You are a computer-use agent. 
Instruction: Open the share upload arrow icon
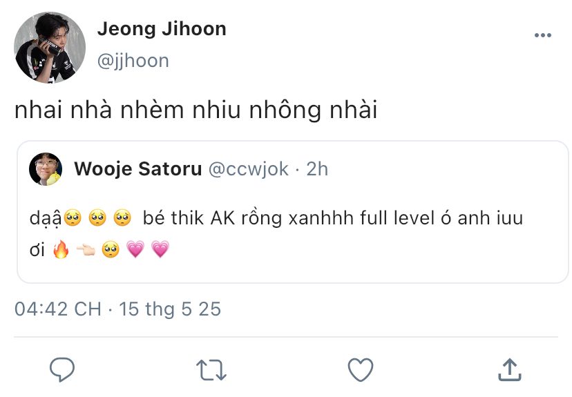pos(509,369)
